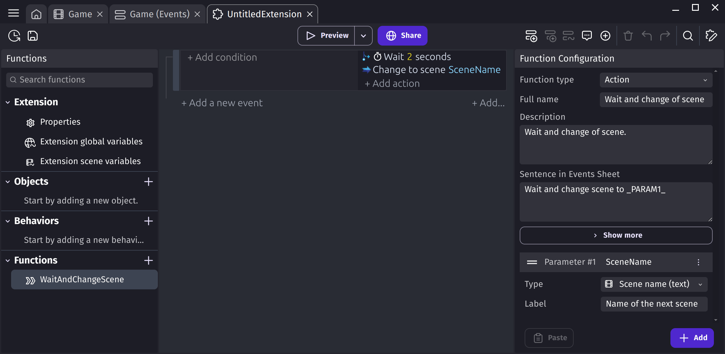Open the version history clock icon
This screenshot has height=354, width=725.
tap(14, 36)
